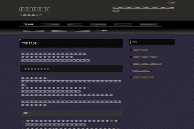The height and width of the screenshot is (129, 194).
Task: Open the fourth link in the sidebar list
Action: click(x=142, y=71)
